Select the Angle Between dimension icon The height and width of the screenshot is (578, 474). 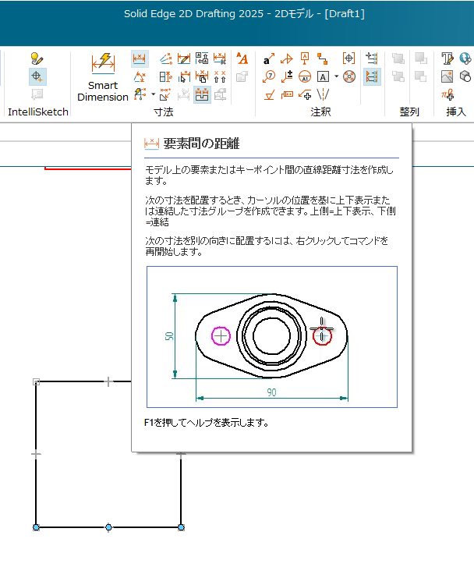tap(140, 76)
